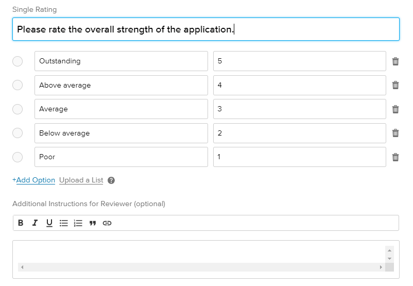Add a blockquote in instructions editor
The width and height of the screenshot is (413, 286).
pos(93,223)
